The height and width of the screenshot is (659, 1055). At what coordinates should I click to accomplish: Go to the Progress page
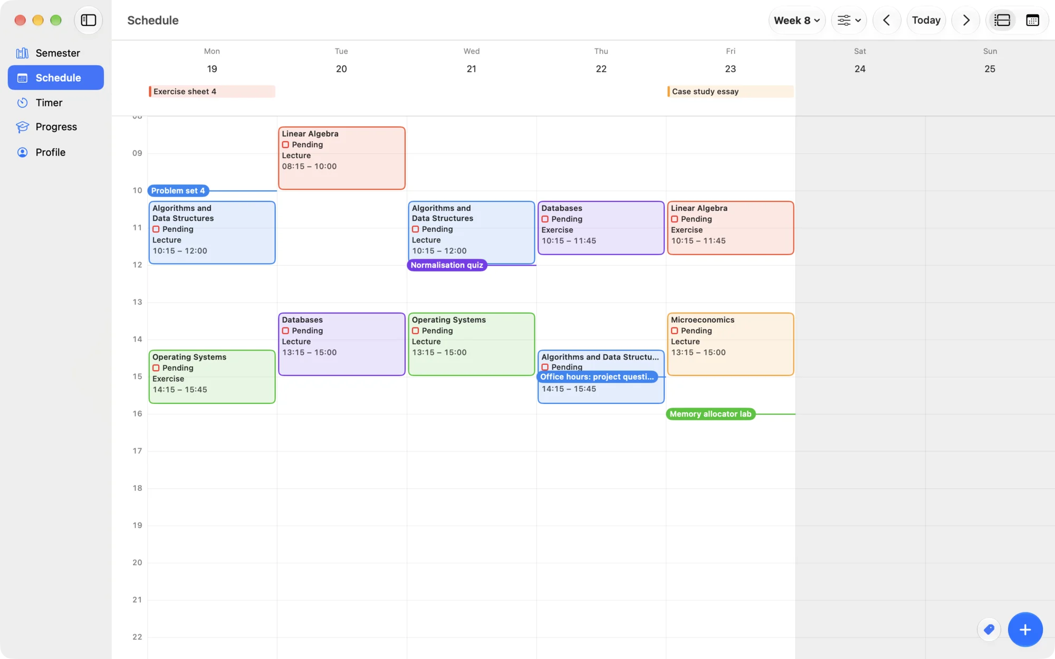(x=55, y=127)
